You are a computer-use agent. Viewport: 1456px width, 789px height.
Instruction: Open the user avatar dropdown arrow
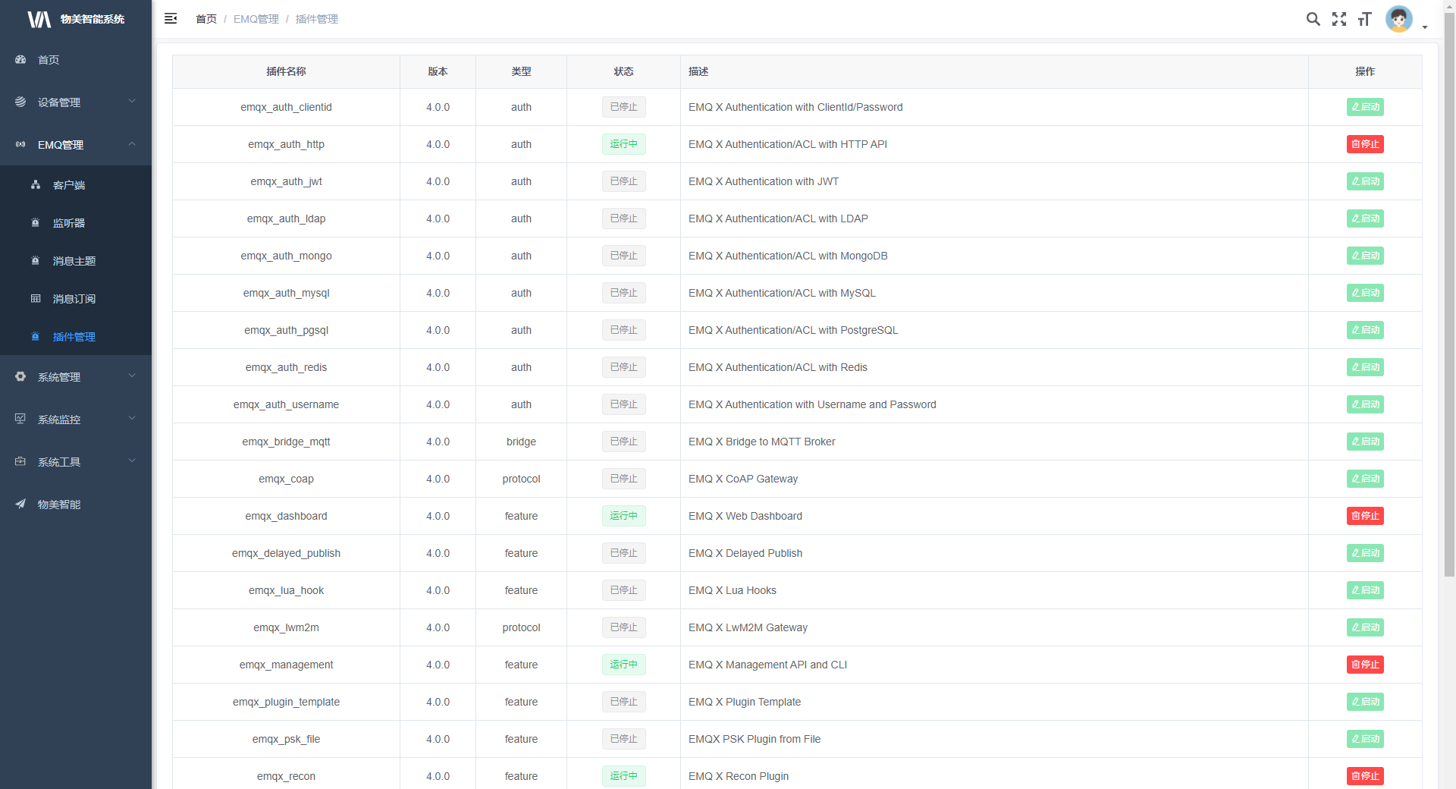(x=1425, y=27)
